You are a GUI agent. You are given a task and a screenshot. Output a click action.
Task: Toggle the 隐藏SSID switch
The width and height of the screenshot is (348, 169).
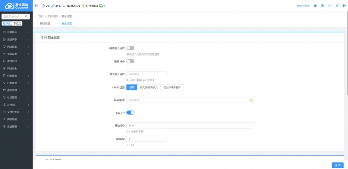click(x=130, y=61)
